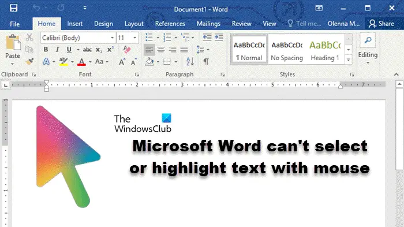Show or hide paragraph marks
The width and height of the screenshot is (404, 227).
[x=206, y=62]
